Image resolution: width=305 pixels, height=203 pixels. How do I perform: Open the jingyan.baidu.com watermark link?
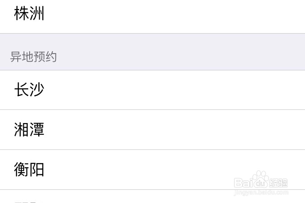point(261,193)
